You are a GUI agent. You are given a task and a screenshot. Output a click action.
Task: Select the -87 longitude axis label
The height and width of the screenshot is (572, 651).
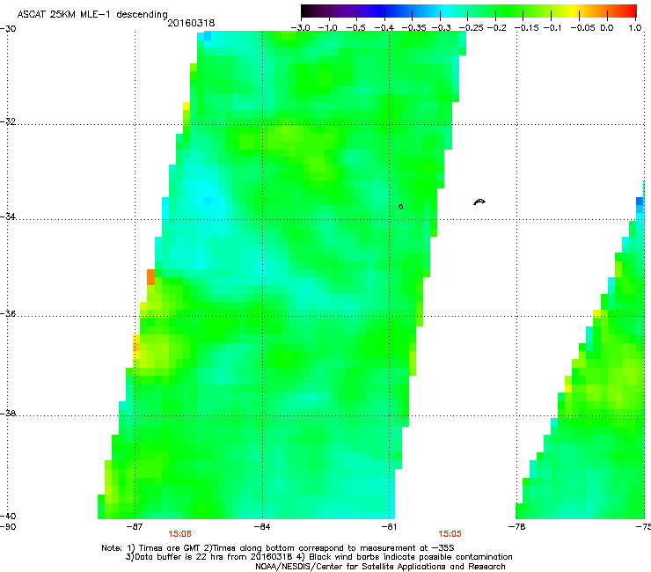(x=135, y=527)
